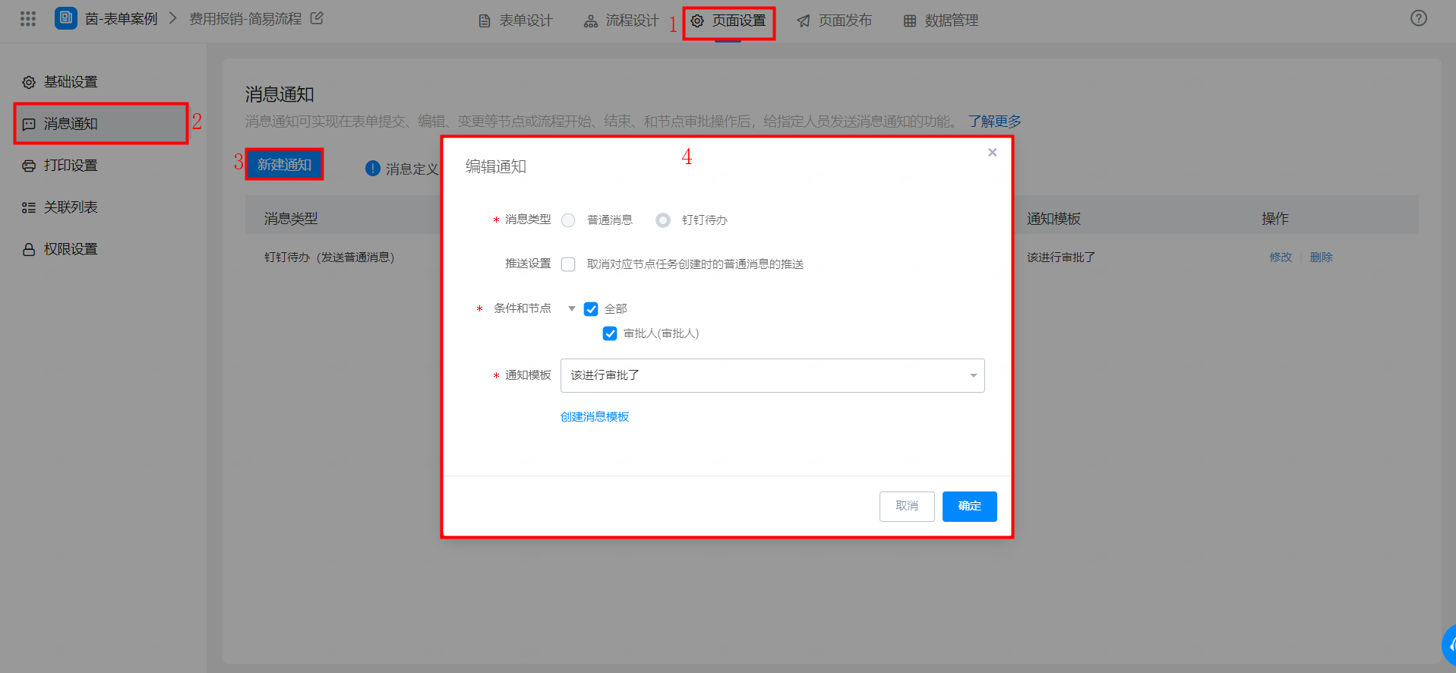Close the 编辑通知 dialog with X
This screenshot has width=1456, height=673.
(x=992, y=153)
